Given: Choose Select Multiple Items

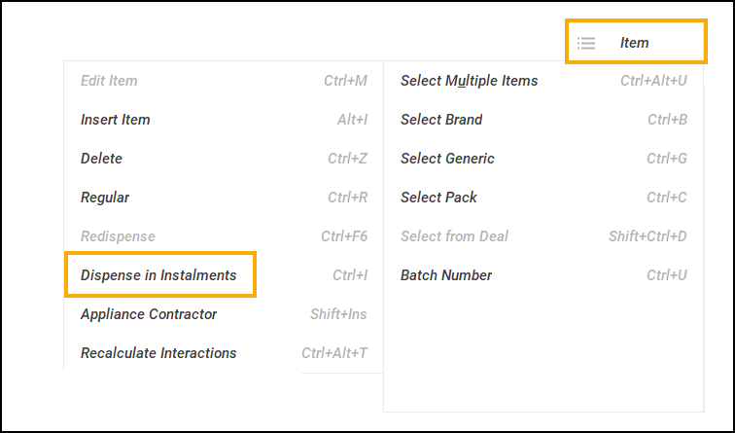Looking at the screenshot, I should click(469, 81).
